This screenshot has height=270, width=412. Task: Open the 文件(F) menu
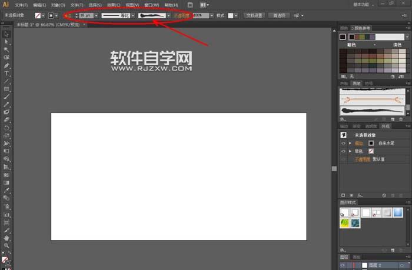(21, 5)
